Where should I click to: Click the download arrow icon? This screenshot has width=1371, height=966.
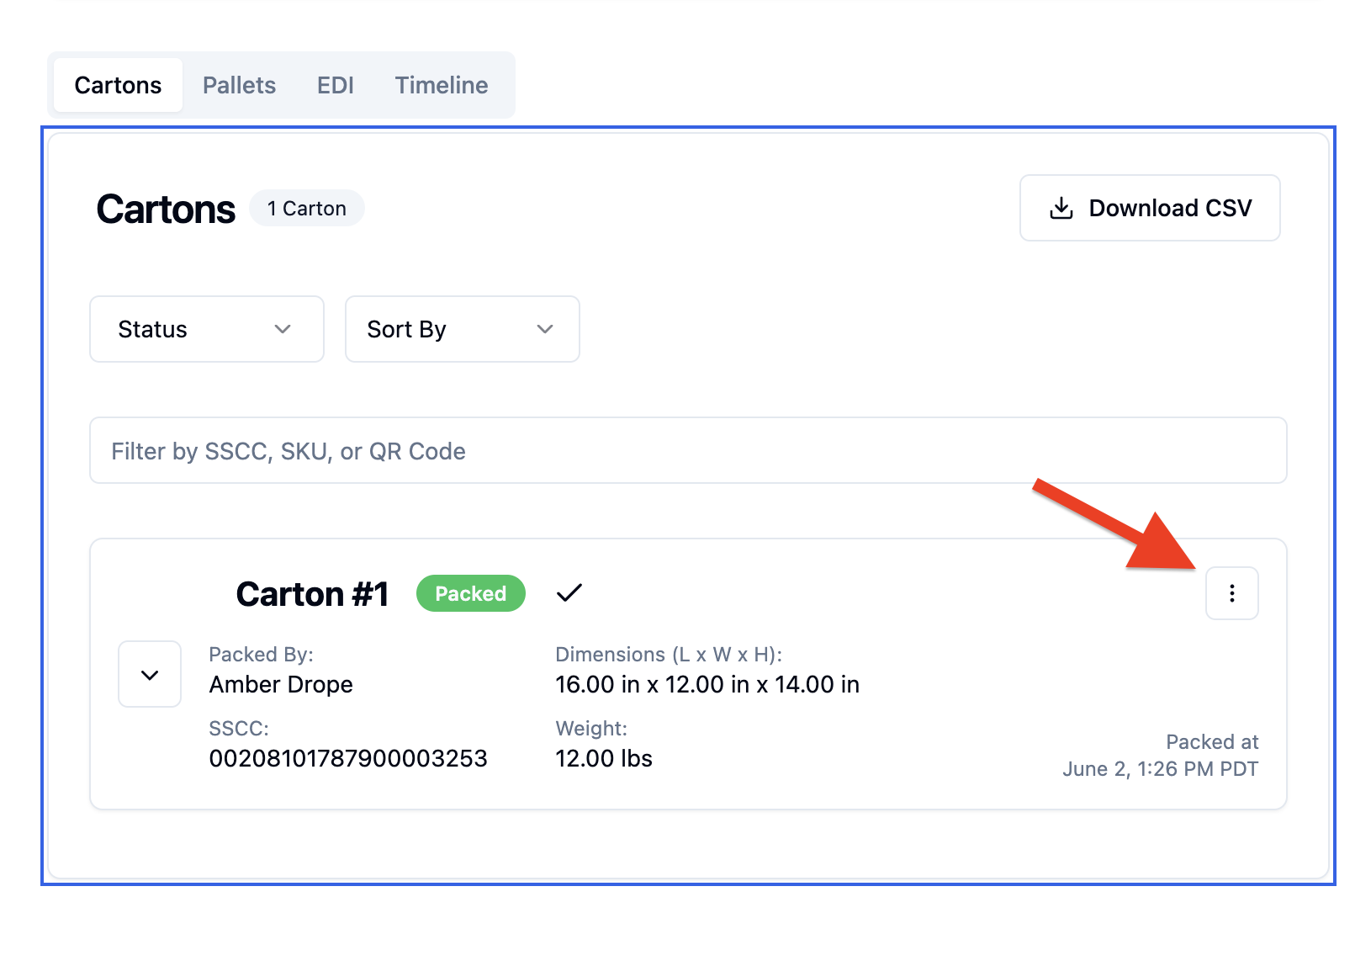pos(1061,208)
